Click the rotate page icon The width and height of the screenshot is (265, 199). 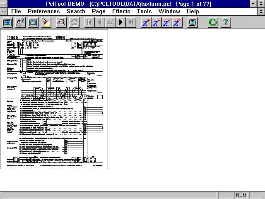coord(193,22)
